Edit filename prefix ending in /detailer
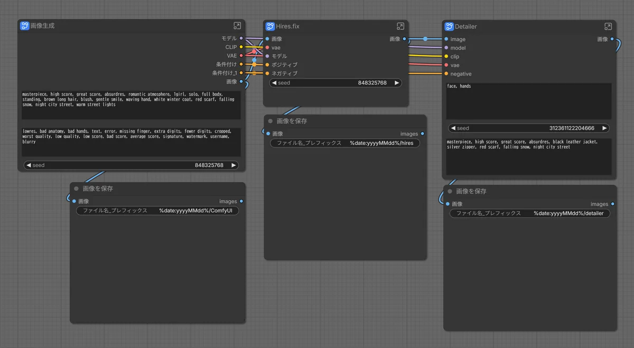This screenshot has height=348, width=634. point(530,213)
